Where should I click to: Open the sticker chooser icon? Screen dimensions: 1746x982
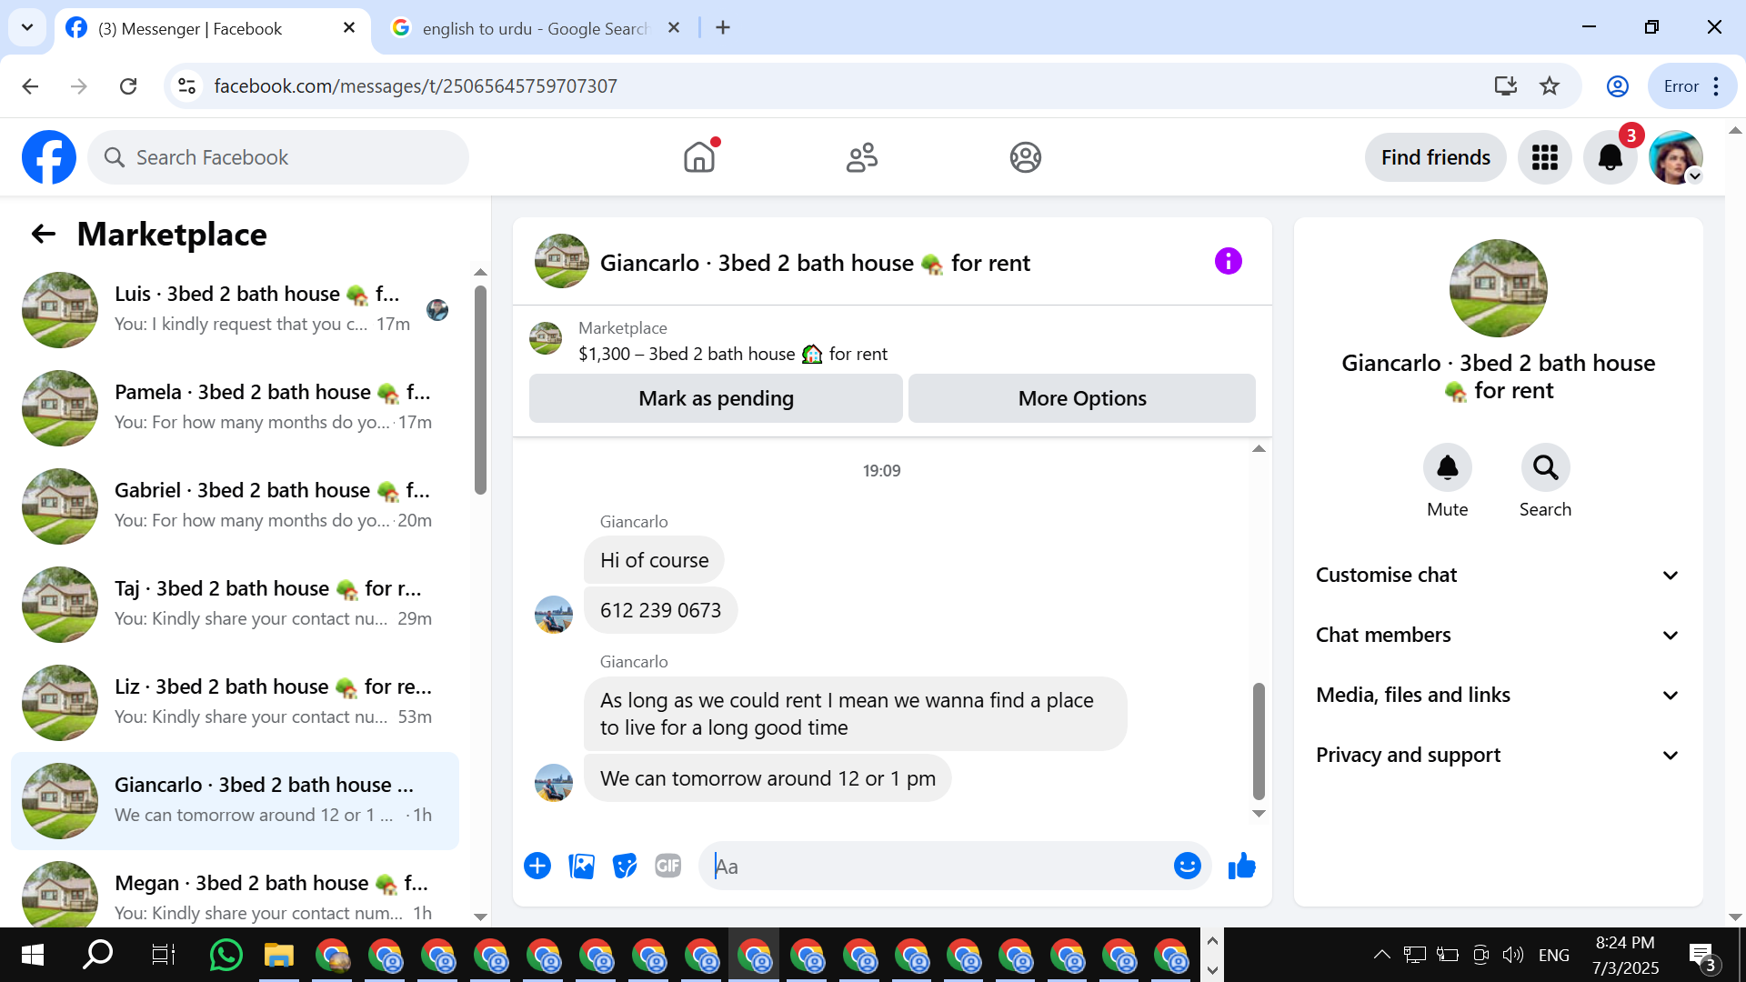625,867
